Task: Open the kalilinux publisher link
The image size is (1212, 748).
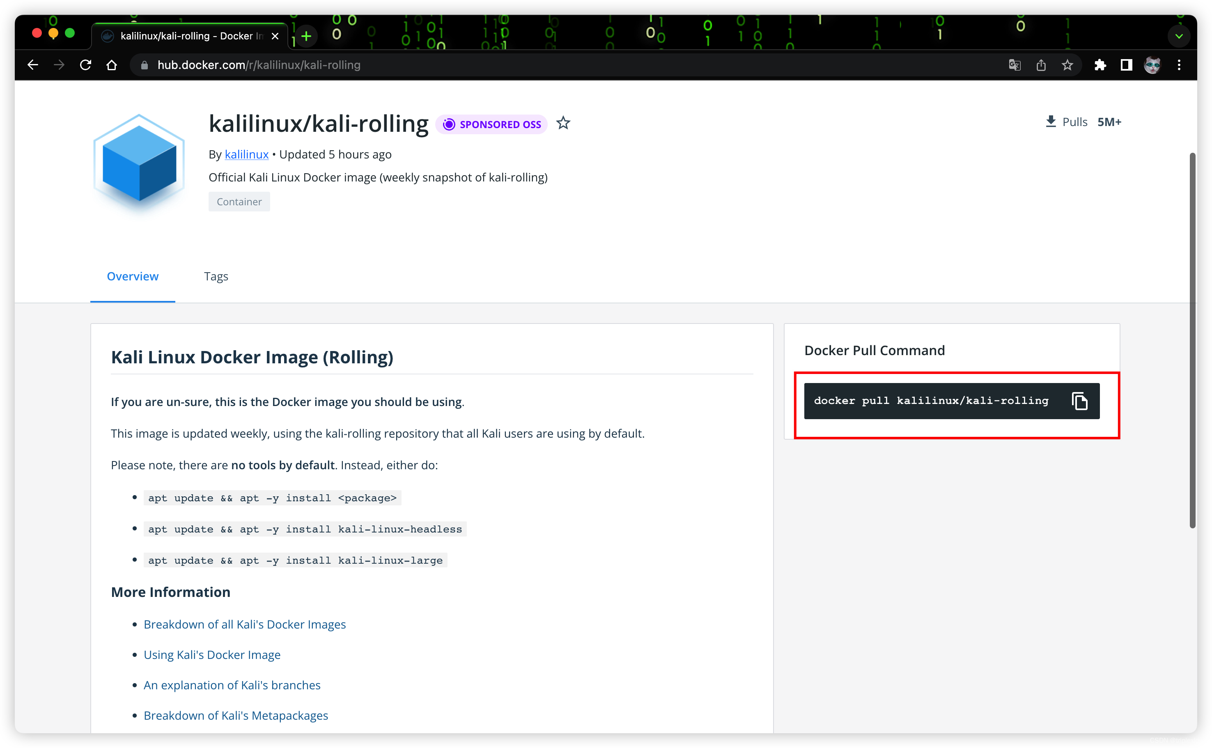Action: pos(246,154)
